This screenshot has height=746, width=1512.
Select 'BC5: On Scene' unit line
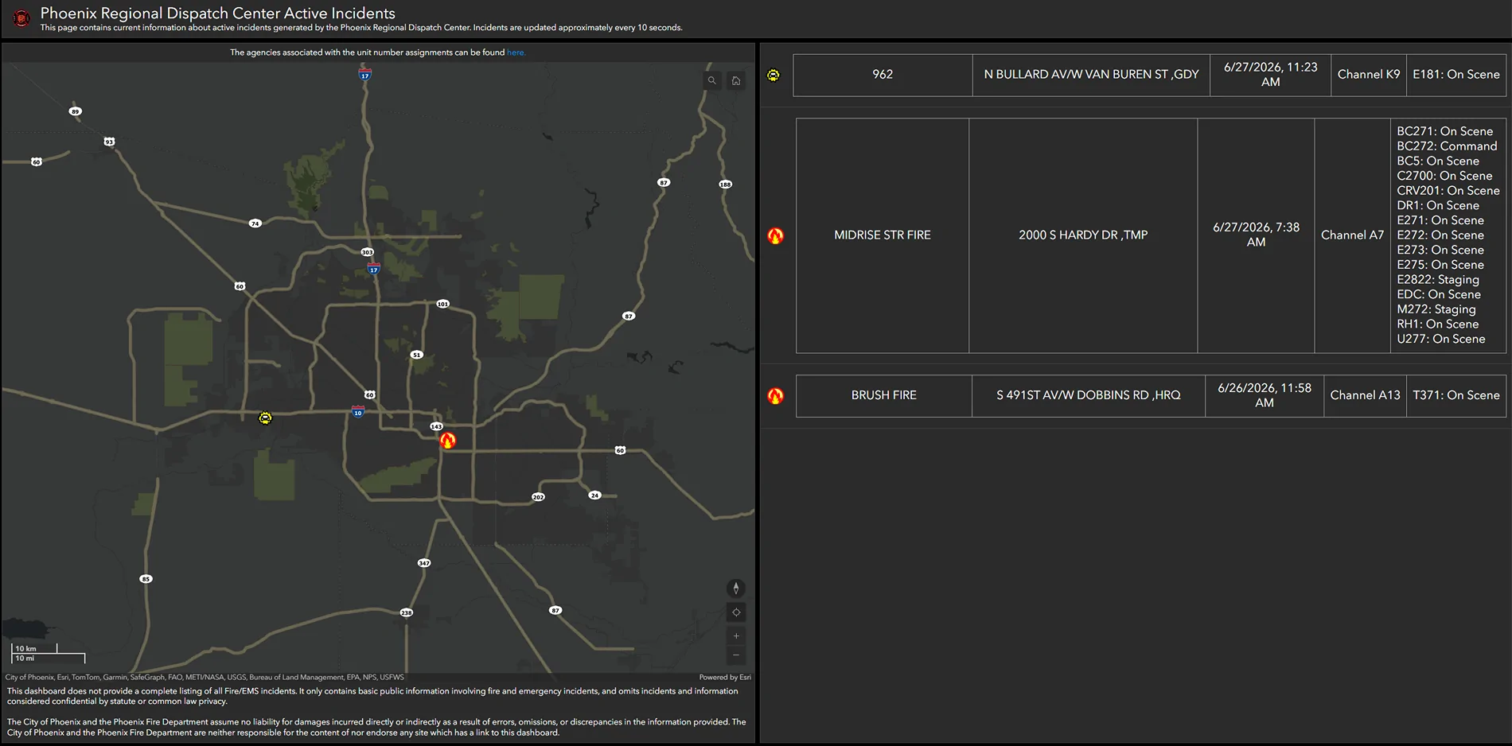[1438, 161]
